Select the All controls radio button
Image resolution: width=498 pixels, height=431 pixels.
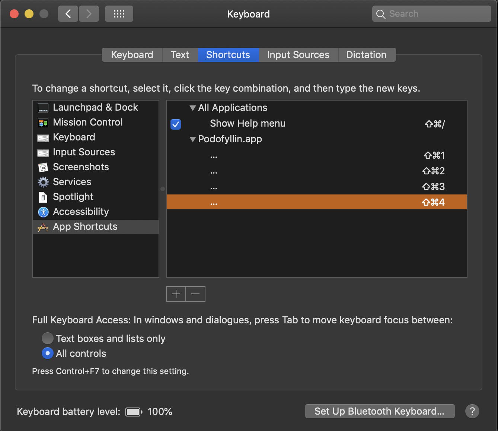coord(48,353)
